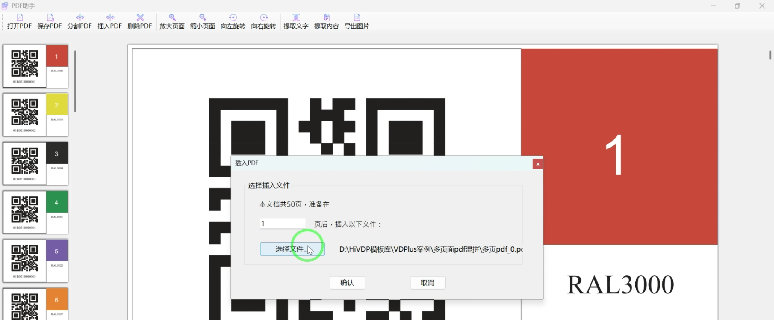The height and width of the screenshot is (320, 774).
Task: Click the Extract Text (提取文字) icon
Action: 296,21
